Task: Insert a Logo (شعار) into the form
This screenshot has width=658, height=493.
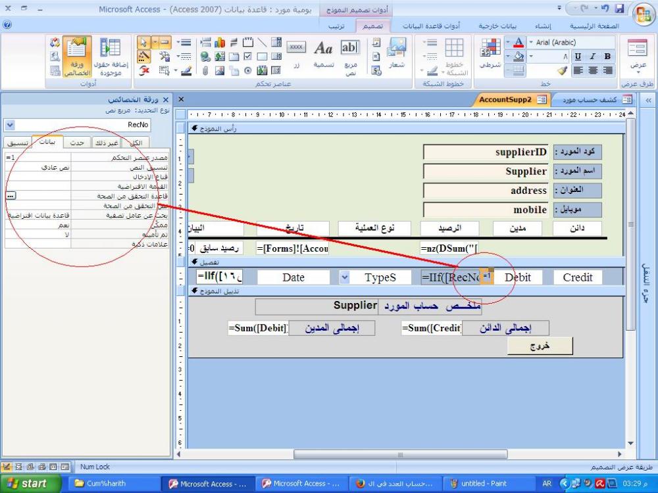Action: click(x=397, y=54)
